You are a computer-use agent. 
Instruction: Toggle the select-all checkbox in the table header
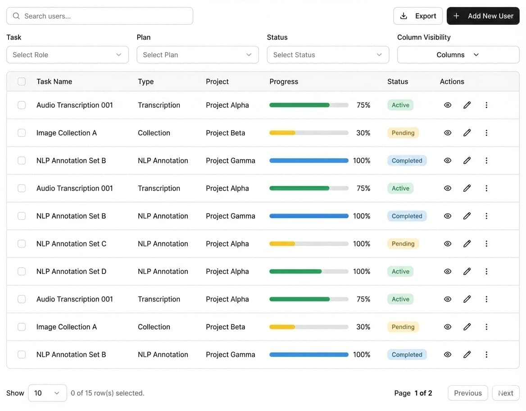click(21, 81)
